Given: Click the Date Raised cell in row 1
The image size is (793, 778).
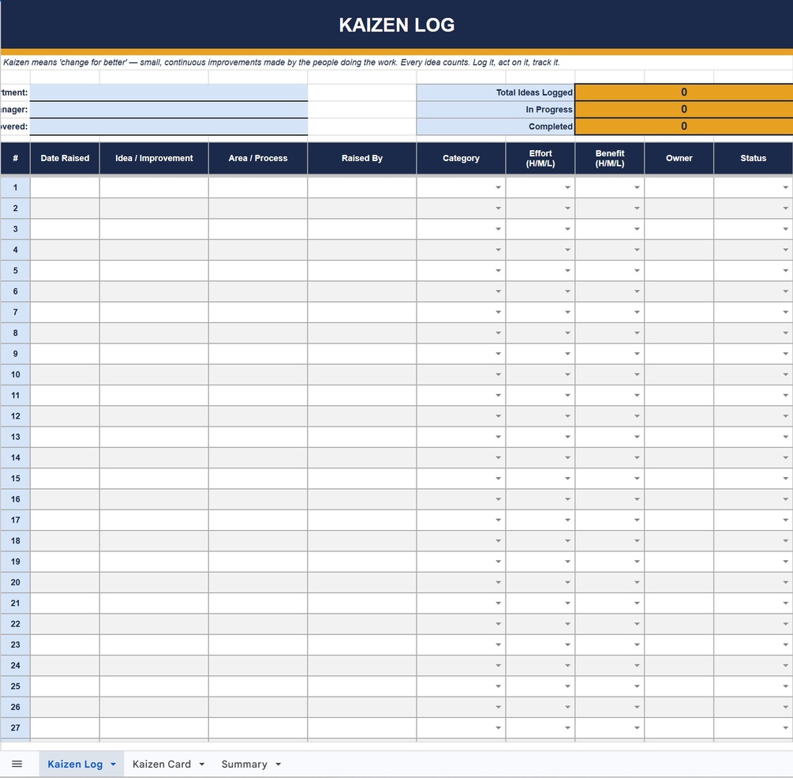Looking at the screenshot, I should click(65, 188).
